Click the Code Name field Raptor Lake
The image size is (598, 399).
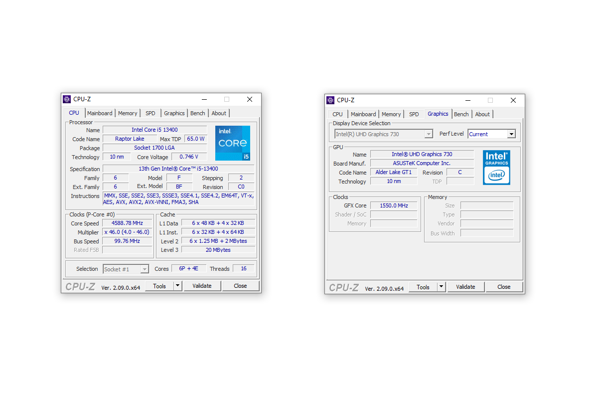click(x=130, y=139)
